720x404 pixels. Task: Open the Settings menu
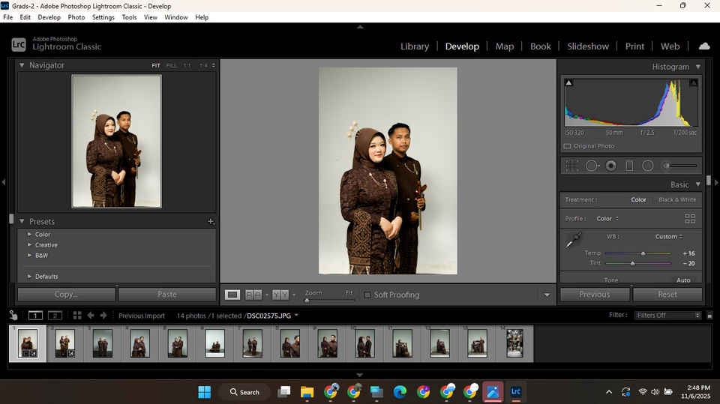[x=103, y=17]
